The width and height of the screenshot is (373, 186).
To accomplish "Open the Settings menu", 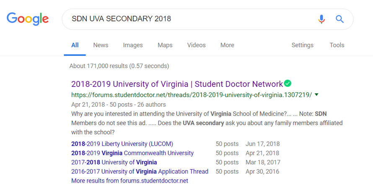I will pos(302,45).
